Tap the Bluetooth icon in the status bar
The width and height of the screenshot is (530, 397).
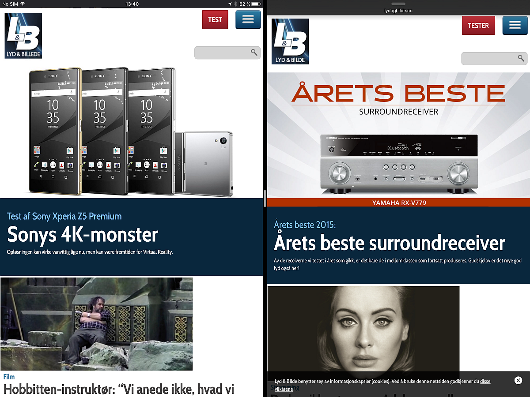click(235, 4)
